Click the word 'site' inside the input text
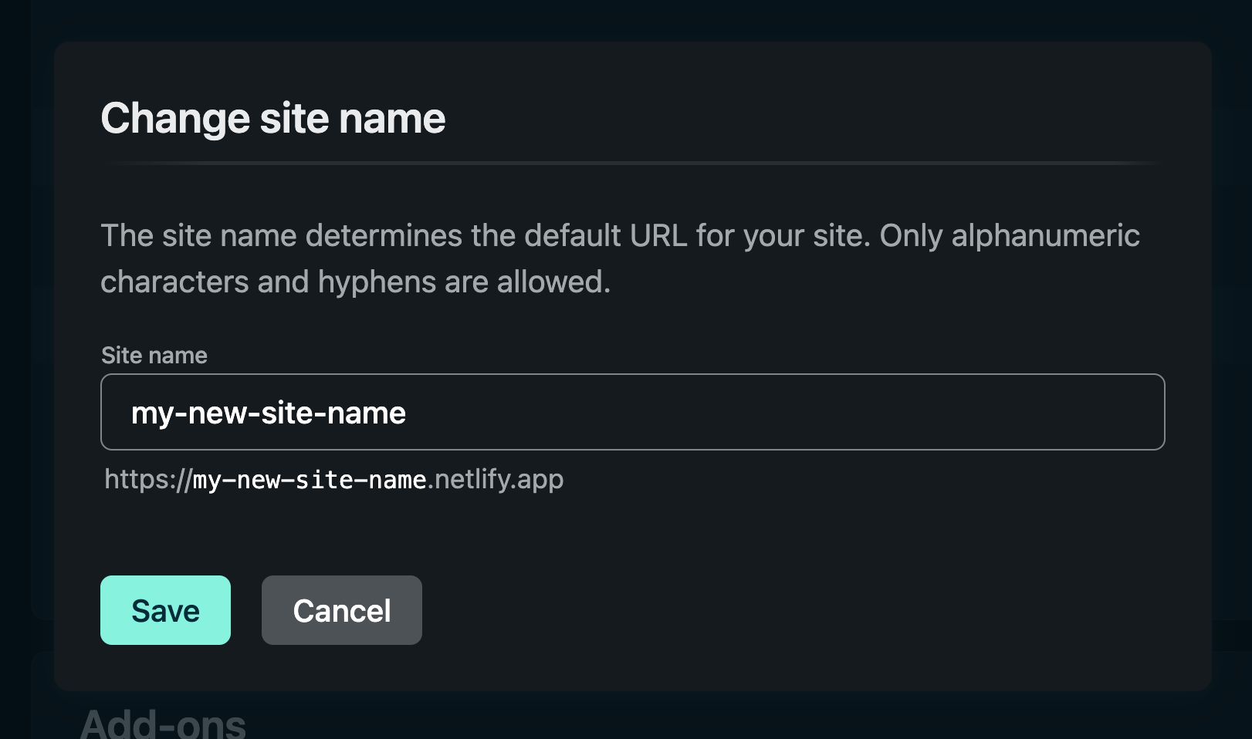 click(x=289, y=413)
